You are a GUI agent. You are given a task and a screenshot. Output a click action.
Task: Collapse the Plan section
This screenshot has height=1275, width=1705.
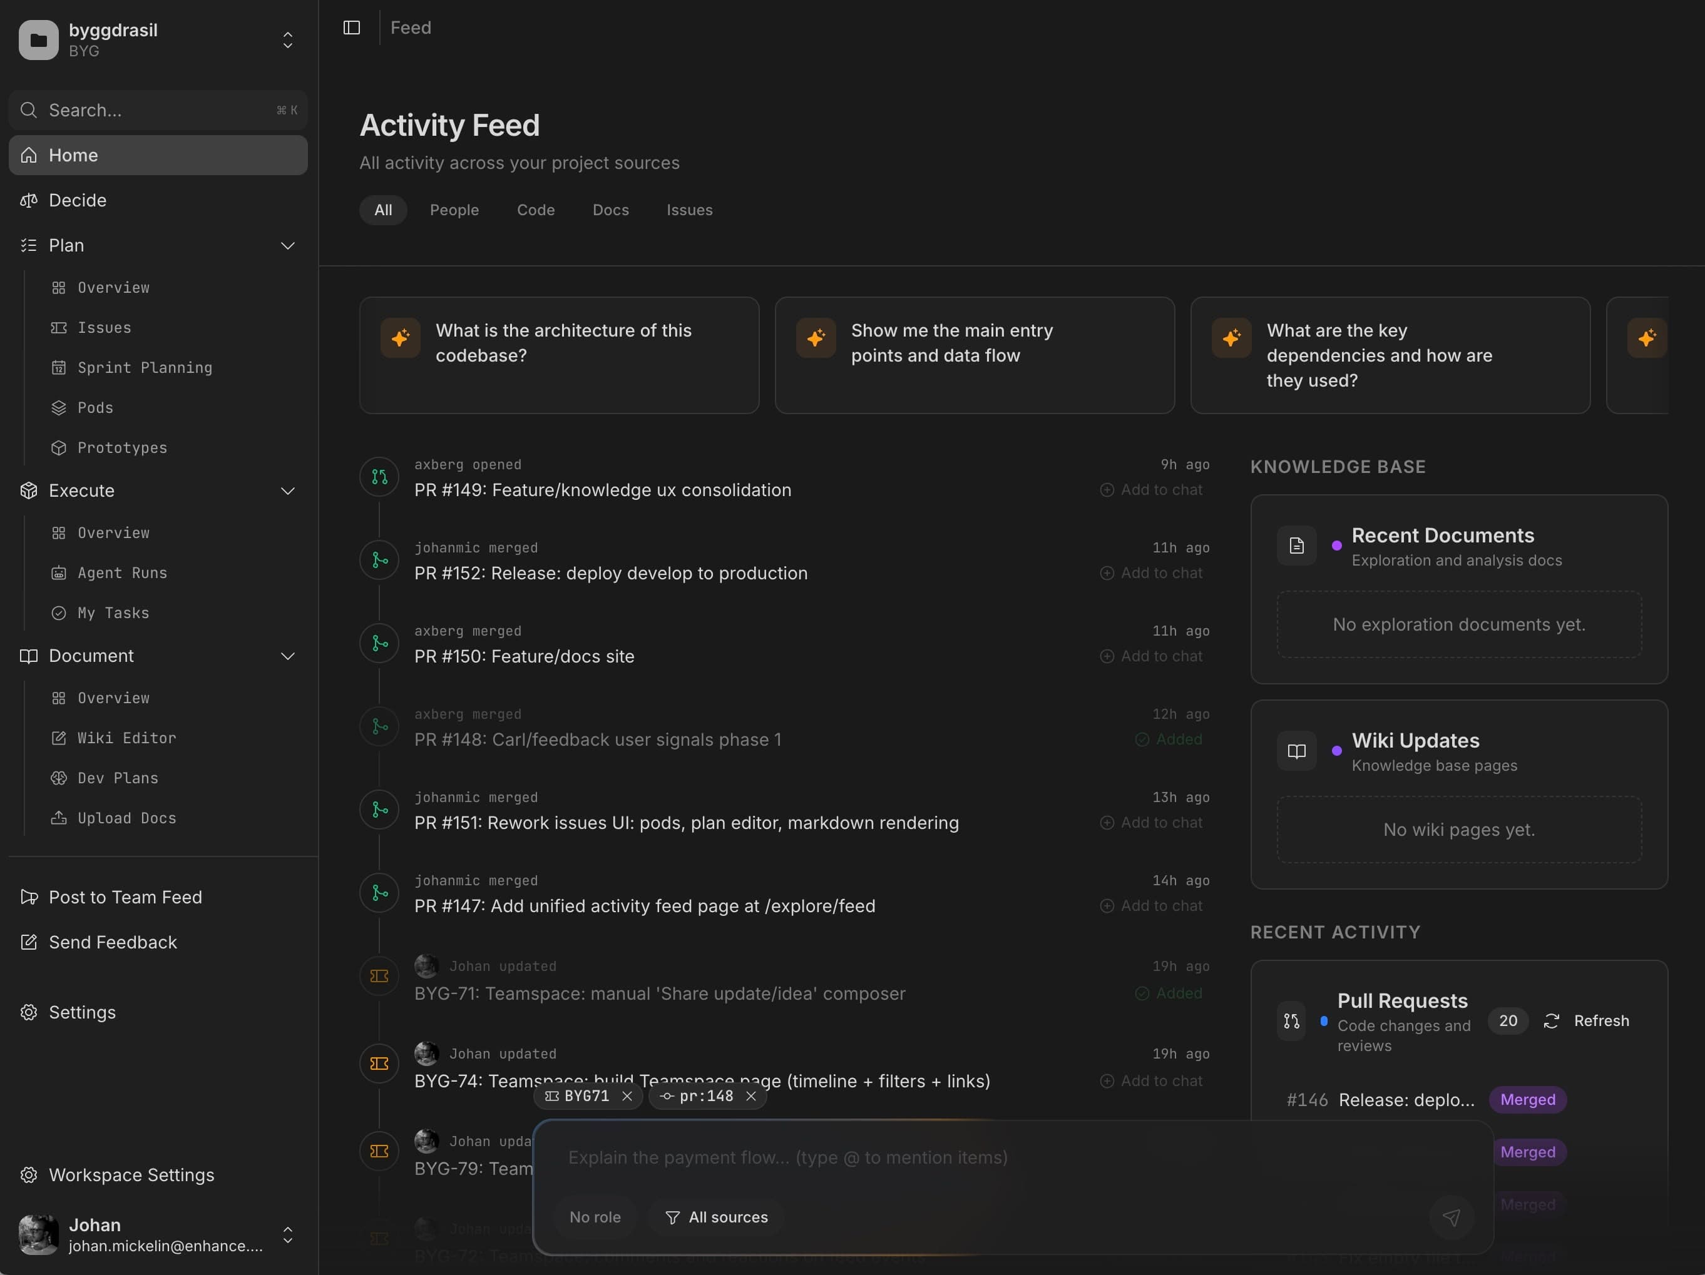point(287,246)
